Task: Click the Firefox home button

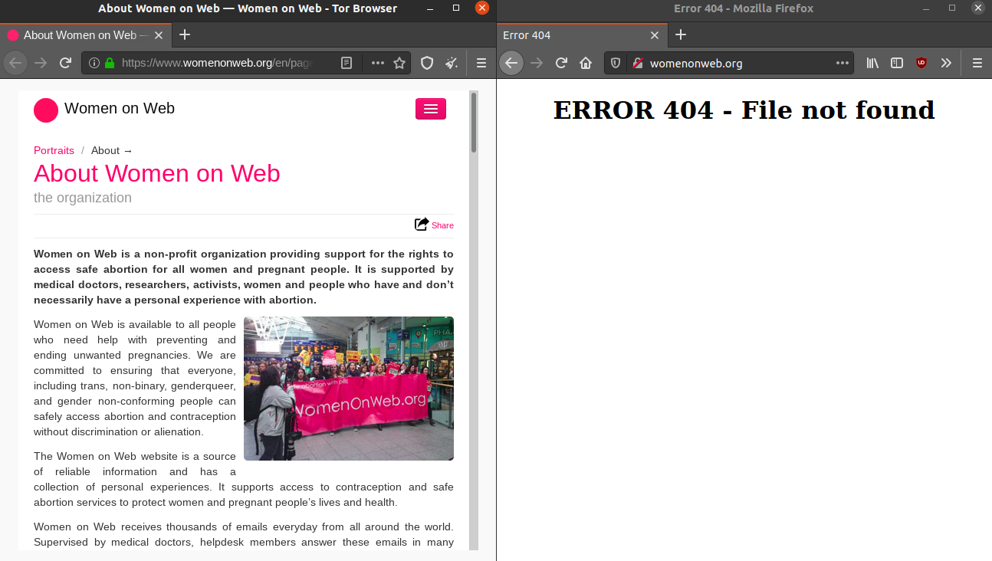Action: coord(586,63)
